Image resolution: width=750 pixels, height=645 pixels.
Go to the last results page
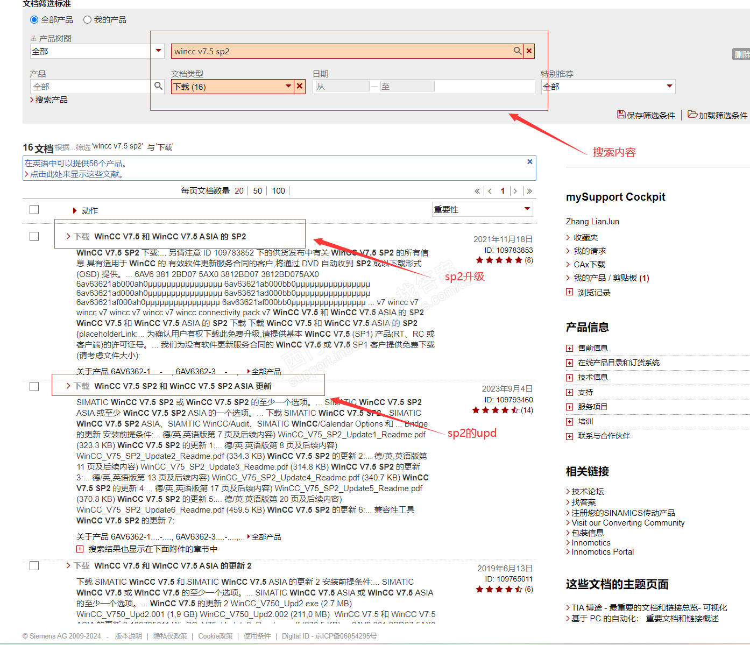(x=529, y=191)
